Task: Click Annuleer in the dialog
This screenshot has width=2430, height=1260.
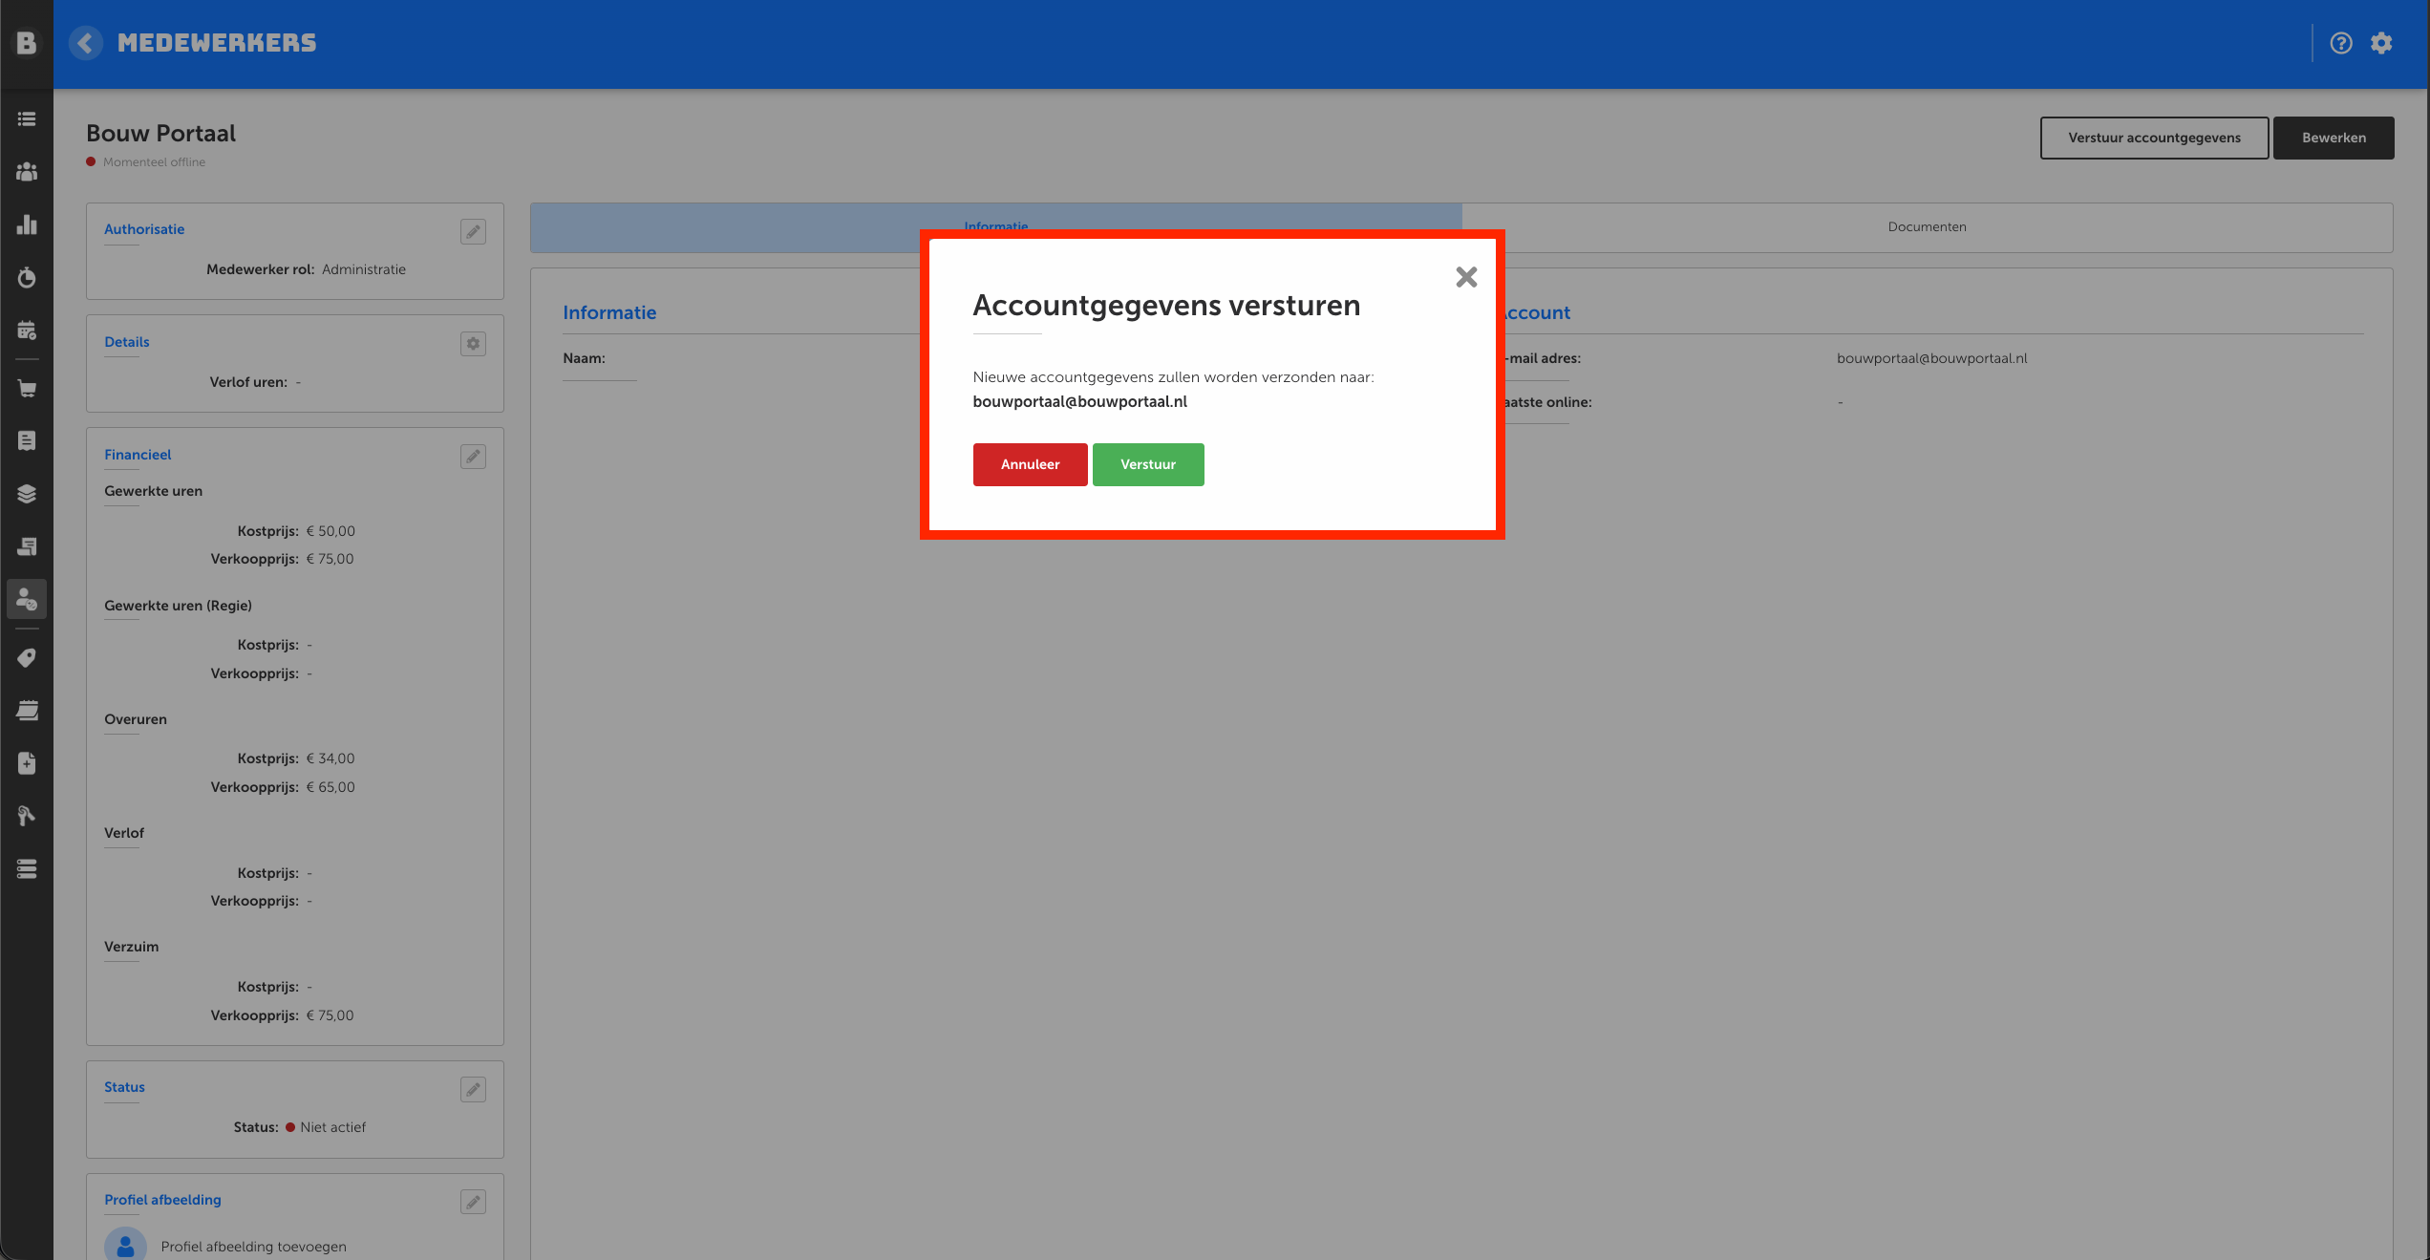Action: [x=1030, y=464]
